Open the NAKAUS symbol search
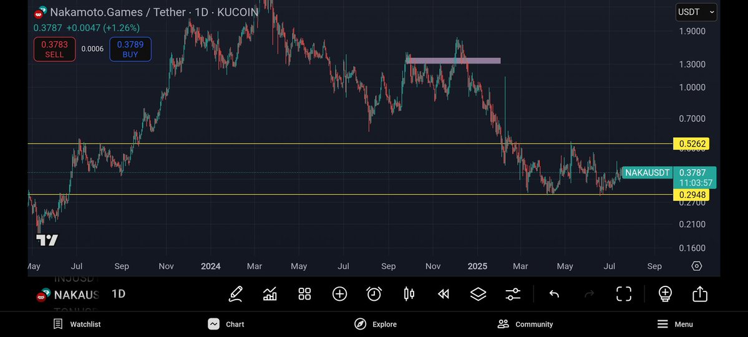 coord(68,295)
